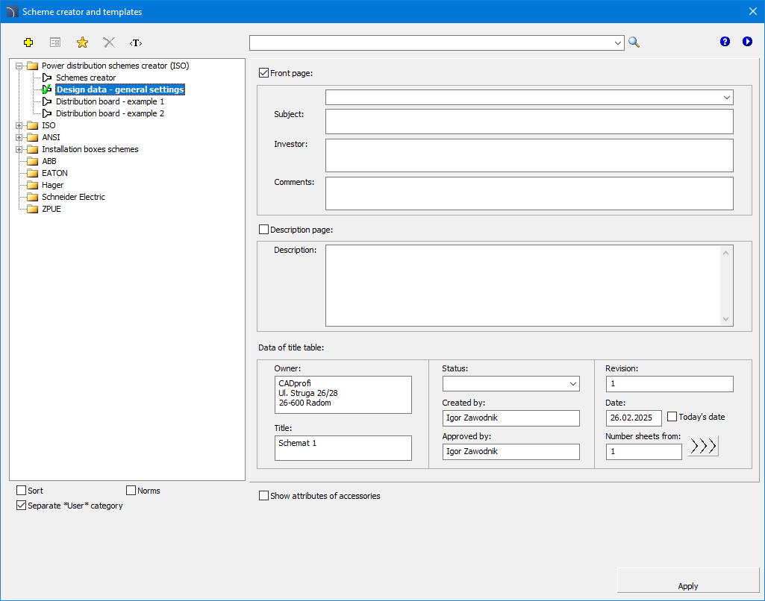Viewport: 765px width, 601px height.
Task: Click into the Investor text field
Action: 529,155
